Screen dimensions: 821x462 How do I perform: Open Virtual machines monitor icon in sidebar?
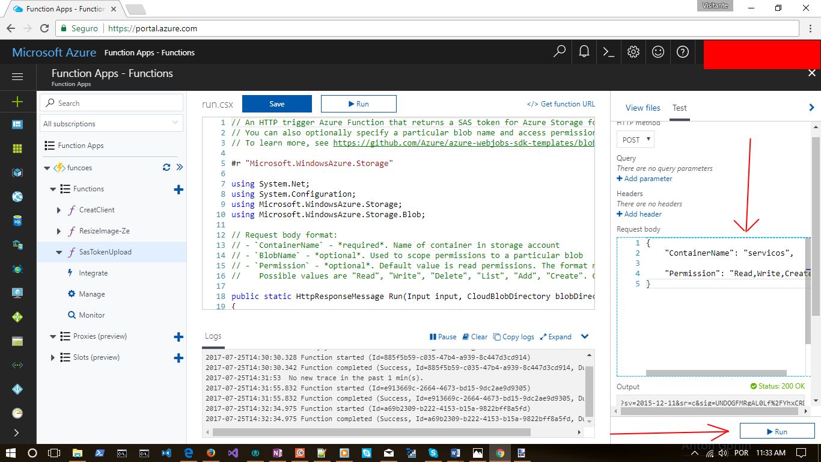pos(17,293)
